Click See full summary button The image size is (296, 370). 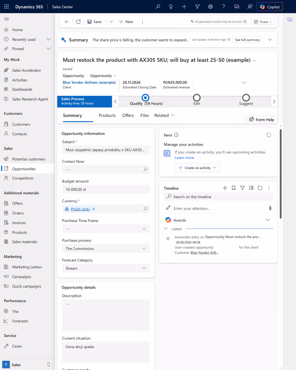point(247,40)
